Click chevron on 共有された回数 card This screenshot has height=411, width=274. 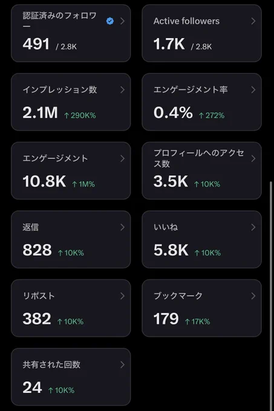[122, 364]
